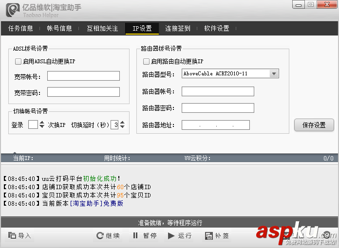
Task: Click log line uu云打码平台初始化成功
Action: 62,179
